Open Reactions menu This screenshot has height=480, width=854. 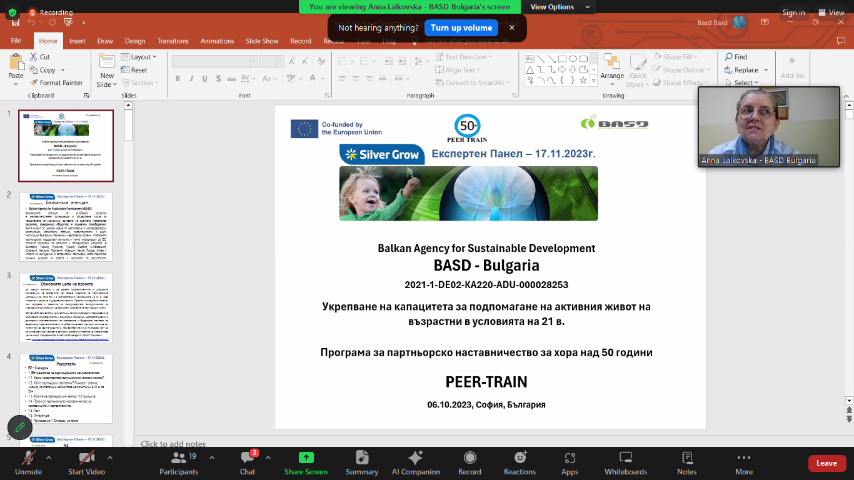520,463
